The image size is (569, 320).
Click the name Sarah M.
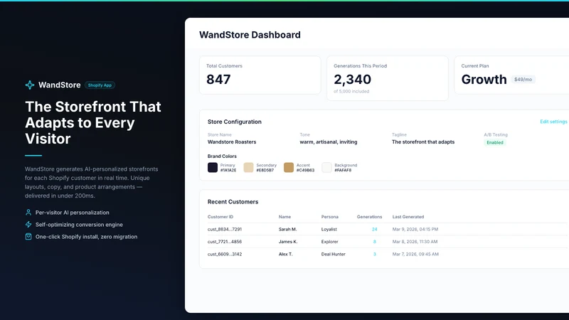tap(288, 229)
